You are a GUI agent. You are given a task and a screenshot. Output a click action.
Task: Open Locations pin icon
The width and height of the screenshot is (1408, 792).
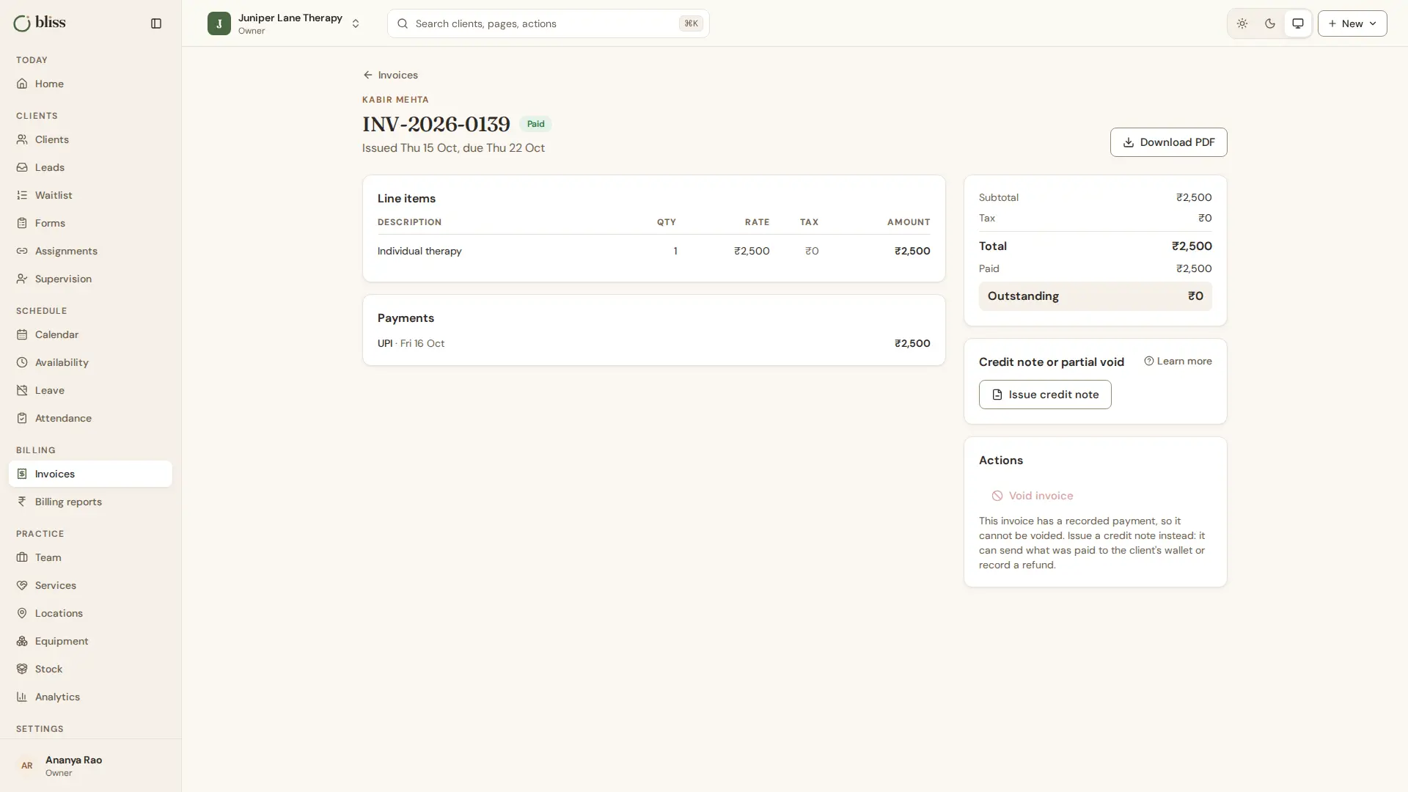click(x=22, y=613)
